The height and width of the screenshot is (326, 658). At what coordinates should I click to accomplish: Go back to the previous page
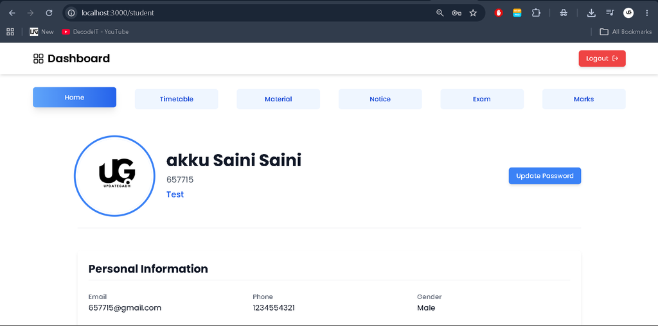tap(12, 13)
